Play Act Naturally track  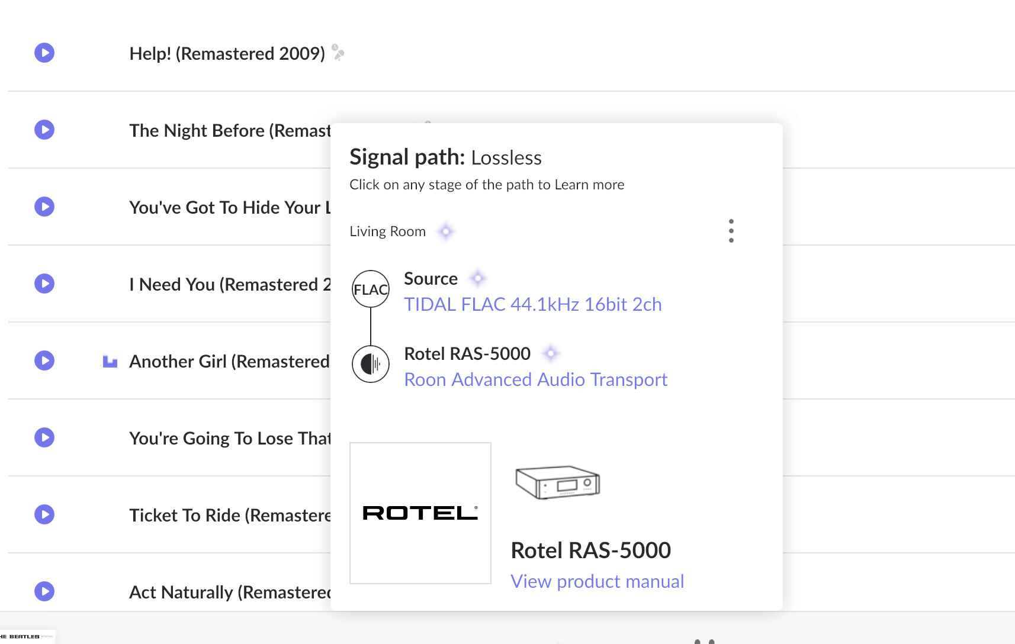pos(44,591)
